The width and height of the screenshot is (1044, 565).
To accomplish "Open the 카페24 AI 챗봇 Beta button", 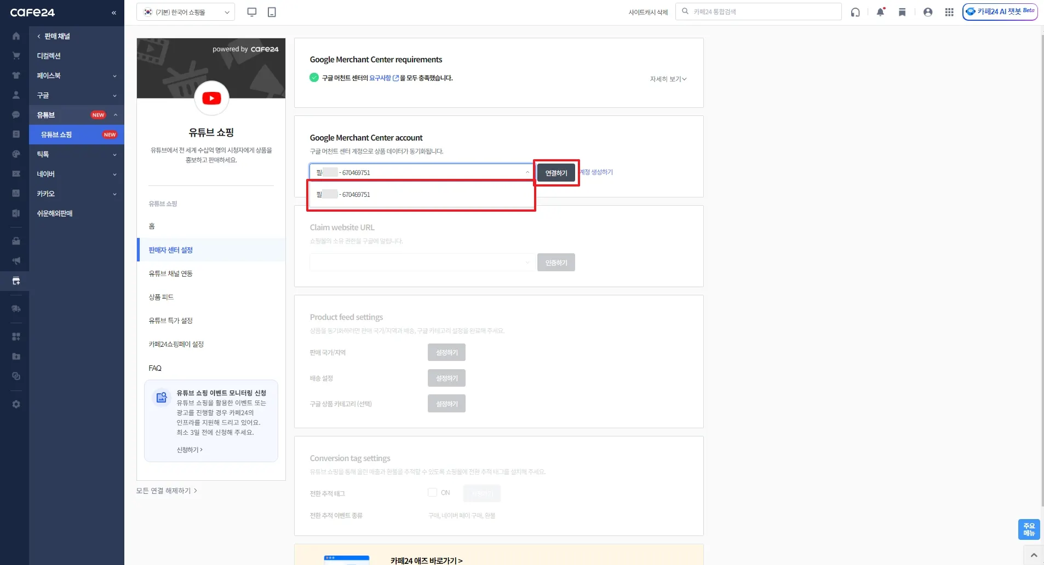I will pos(1000,11).
